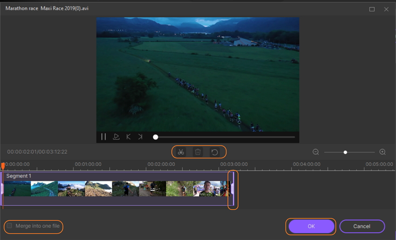This screenshot has height=240, width=396.
Task: Click the orange playhead marker on the timeline
Action: tap(3, 166)
